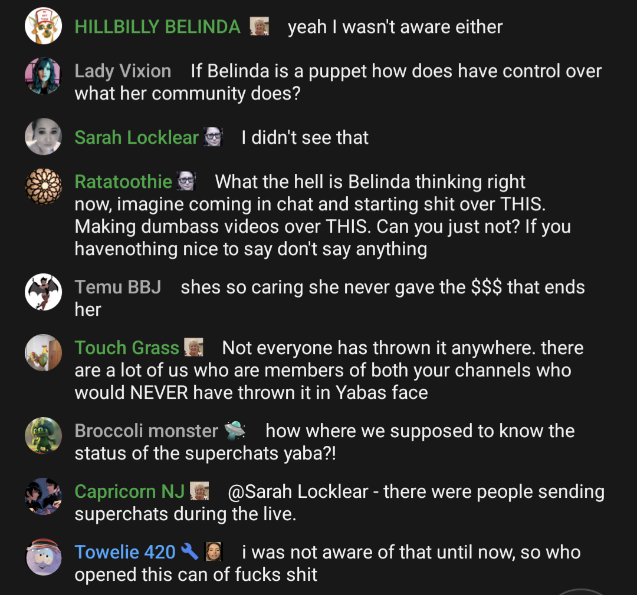Click the Towelie 420 username
This screenshot has width=637, height=595.
pyautogui.click(x=125, y=552)
